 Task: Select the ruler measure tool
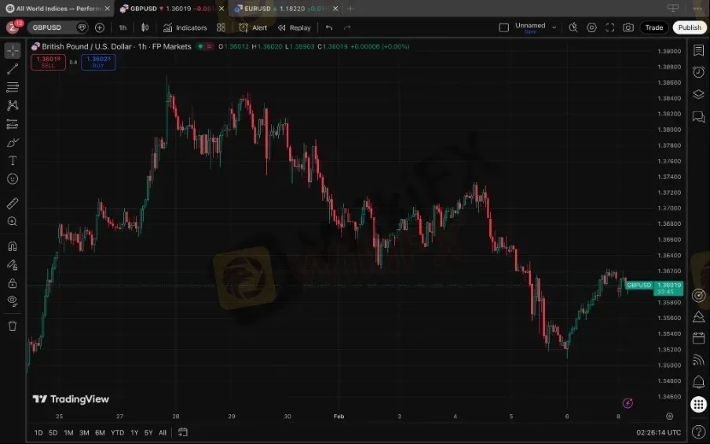[13, 203]
